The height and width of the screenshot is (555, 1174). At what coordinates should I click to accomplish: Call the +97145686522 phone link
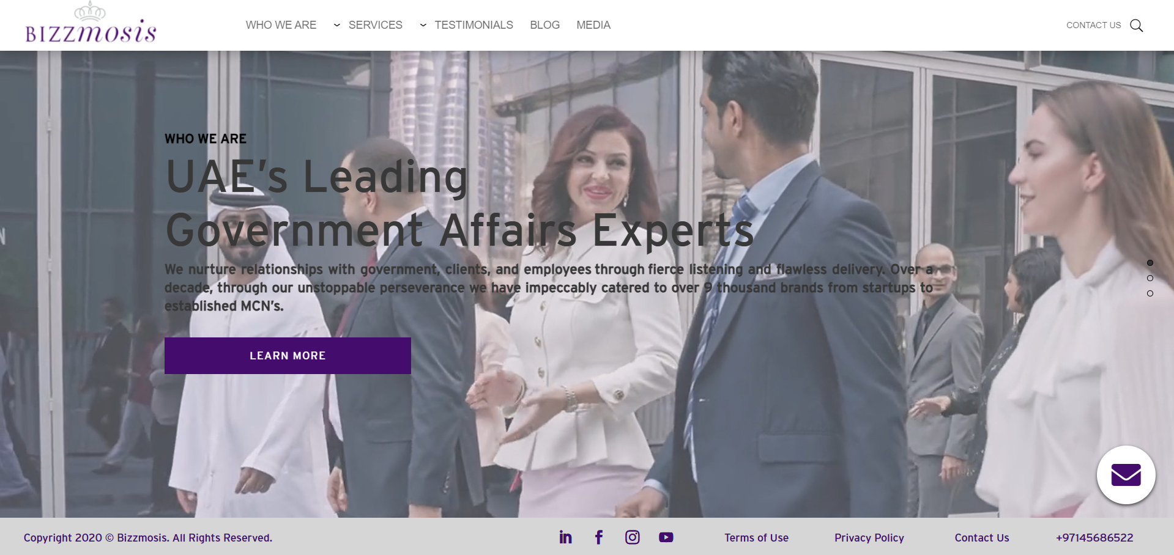pyautogui.click(x=1094, y=538)
